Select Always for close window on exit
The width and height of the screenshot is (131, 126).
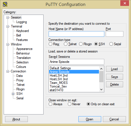[x=50, y=104]
